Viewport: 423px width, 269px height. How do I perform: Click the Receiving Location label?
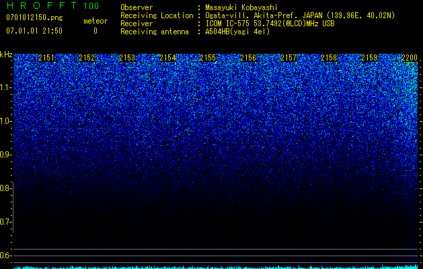pos(157,15)
